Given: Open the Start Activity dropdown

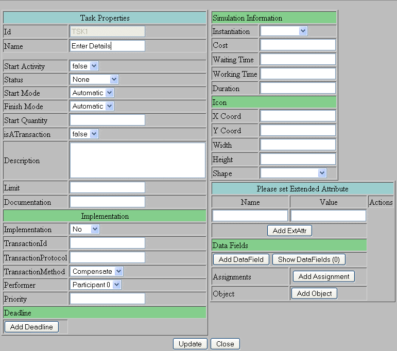Looking at the screenshot, I should [84, 66].
